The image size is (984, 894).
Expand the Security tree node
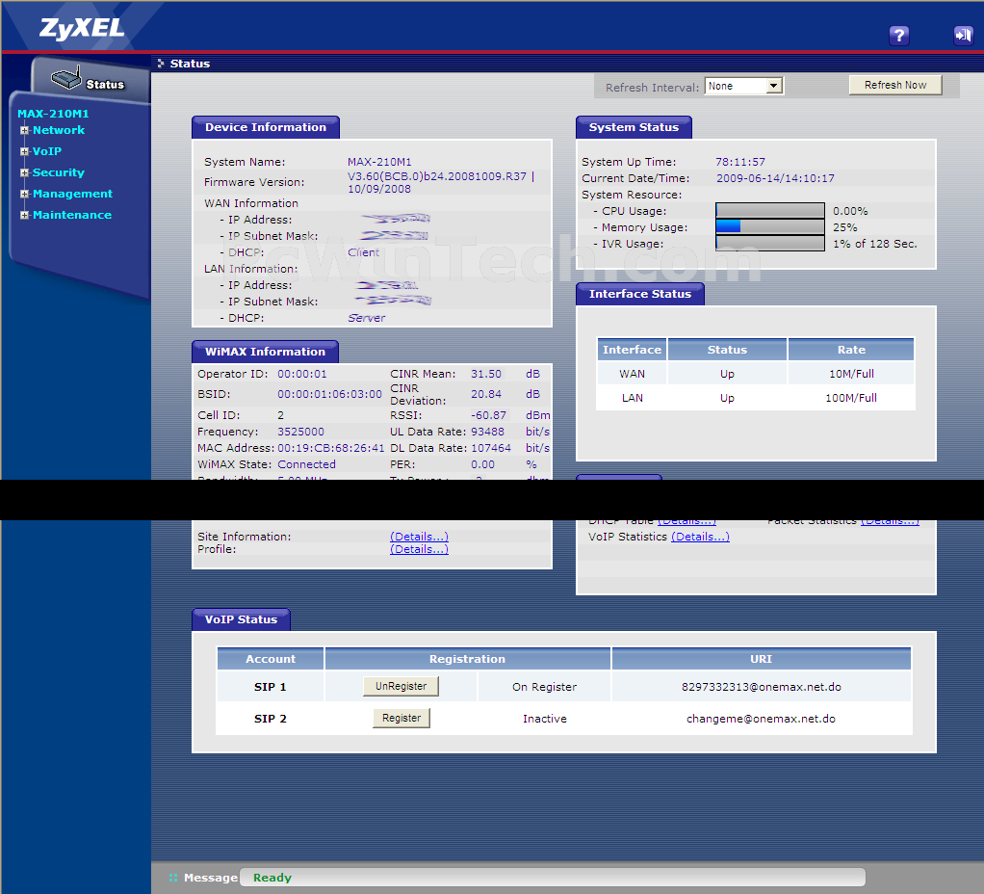click(24, 172)
